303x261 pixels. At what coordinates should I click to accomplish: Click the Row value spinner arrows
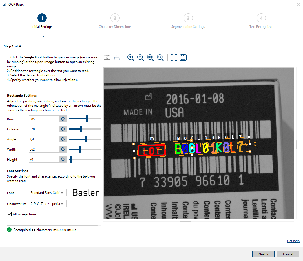point(63,119)
